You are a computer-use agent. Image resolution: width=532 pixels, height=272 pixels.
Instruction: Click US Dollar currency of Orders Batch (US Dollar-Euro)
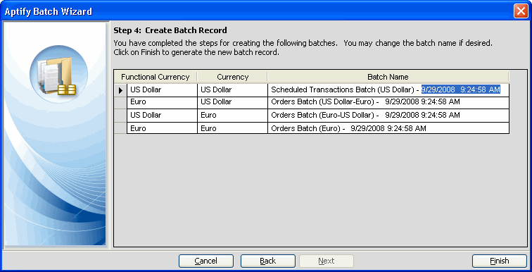pos(232,103)
